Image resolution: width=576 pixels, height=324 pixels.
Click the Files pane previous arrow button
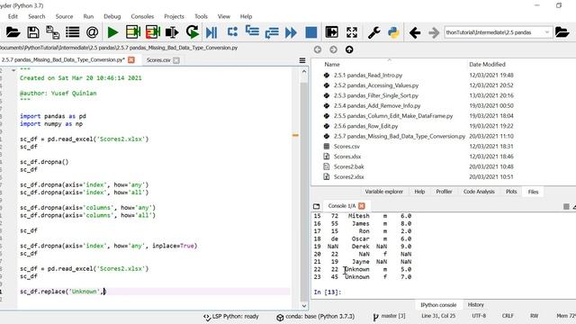tap(318, 49)
